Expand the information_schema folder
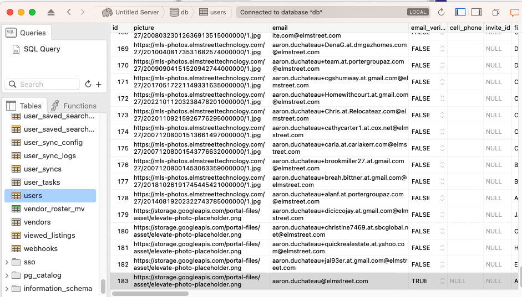Viewport: 522px width, 297px height. 7,289
